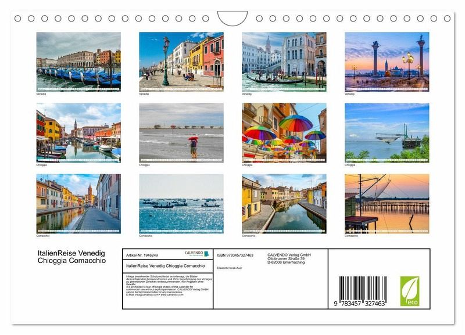The width and height of the screenshot is (465, 335).
Task: Select the St. Mark's columns sunset photo
Action: pos(387,61)
